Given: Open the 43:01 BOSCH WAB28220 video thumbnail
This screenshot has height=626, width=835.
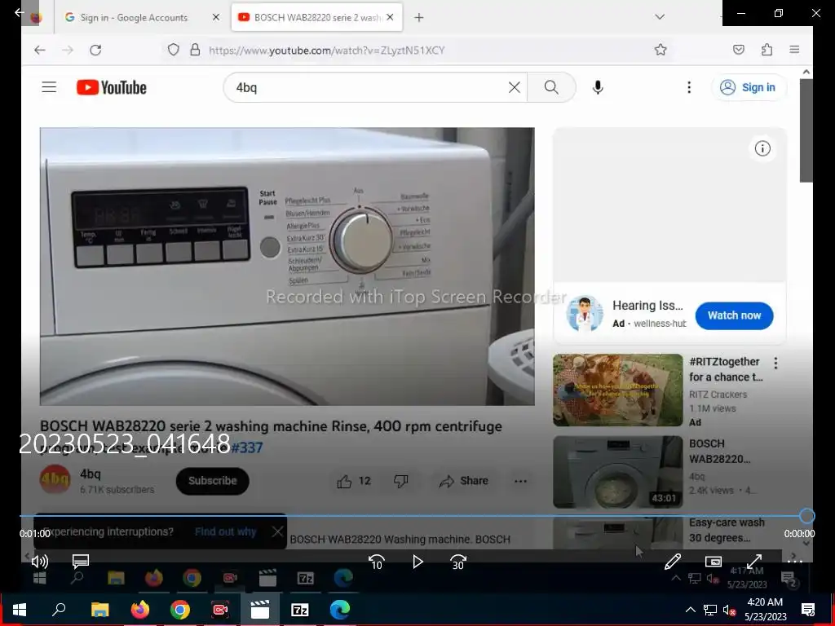Looking at the screenshot, I should tap(618, 472).
